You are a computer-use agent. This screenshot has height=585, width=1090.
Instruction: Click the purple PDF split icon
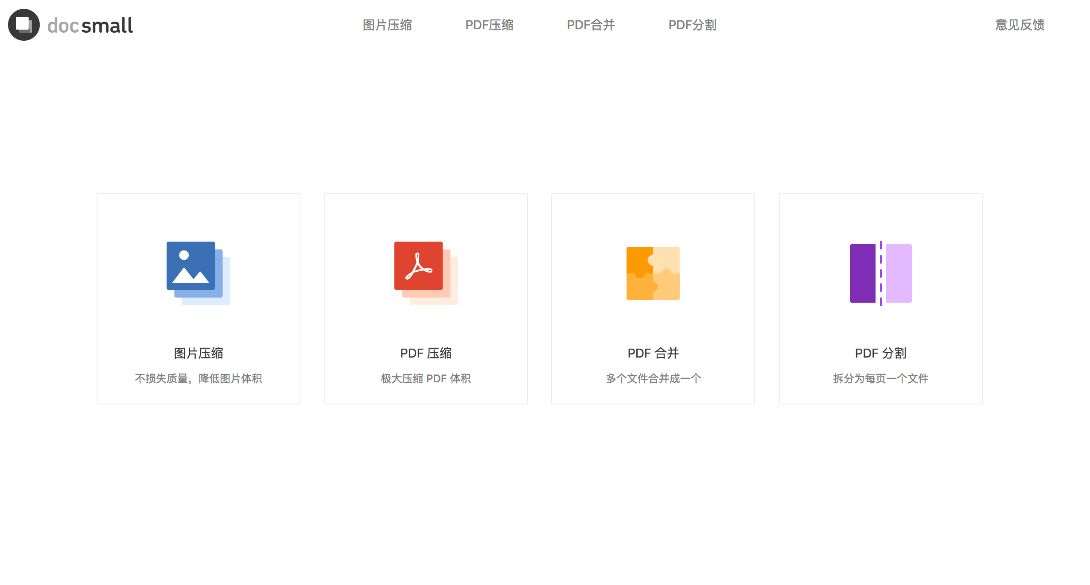[881, 273]
